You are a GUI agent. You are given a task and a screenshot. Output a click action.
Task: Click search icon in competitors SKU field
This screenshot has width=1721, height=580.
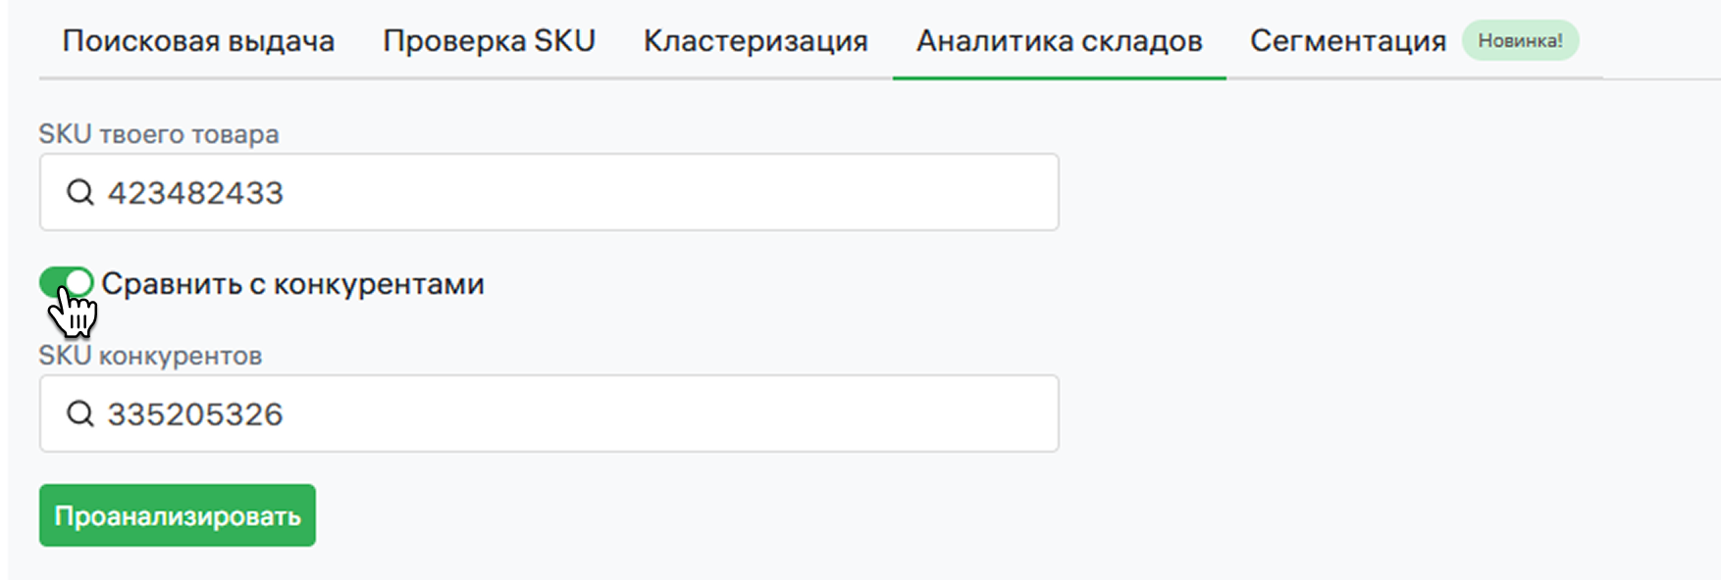[80, 413]
